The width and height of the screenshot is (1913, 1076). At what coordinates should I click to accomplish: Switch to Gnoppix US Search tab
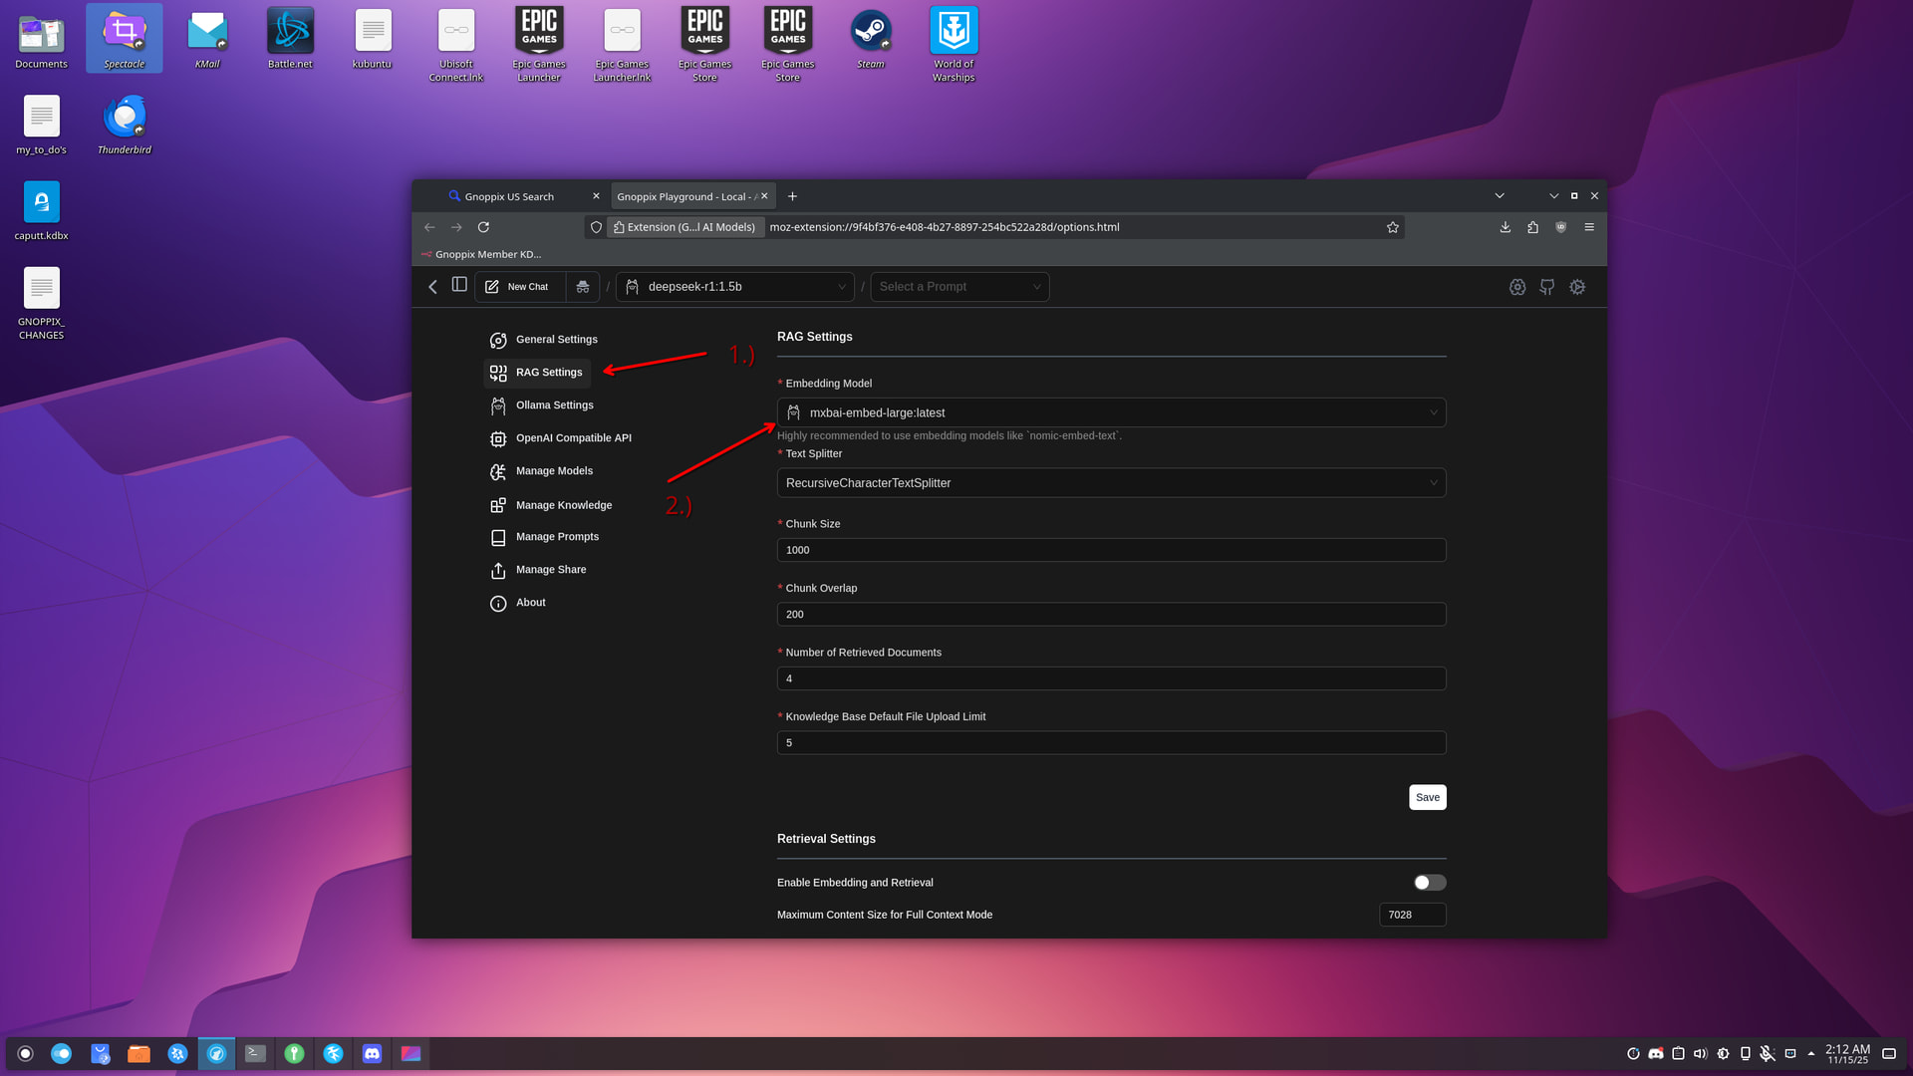pos(509,196)
